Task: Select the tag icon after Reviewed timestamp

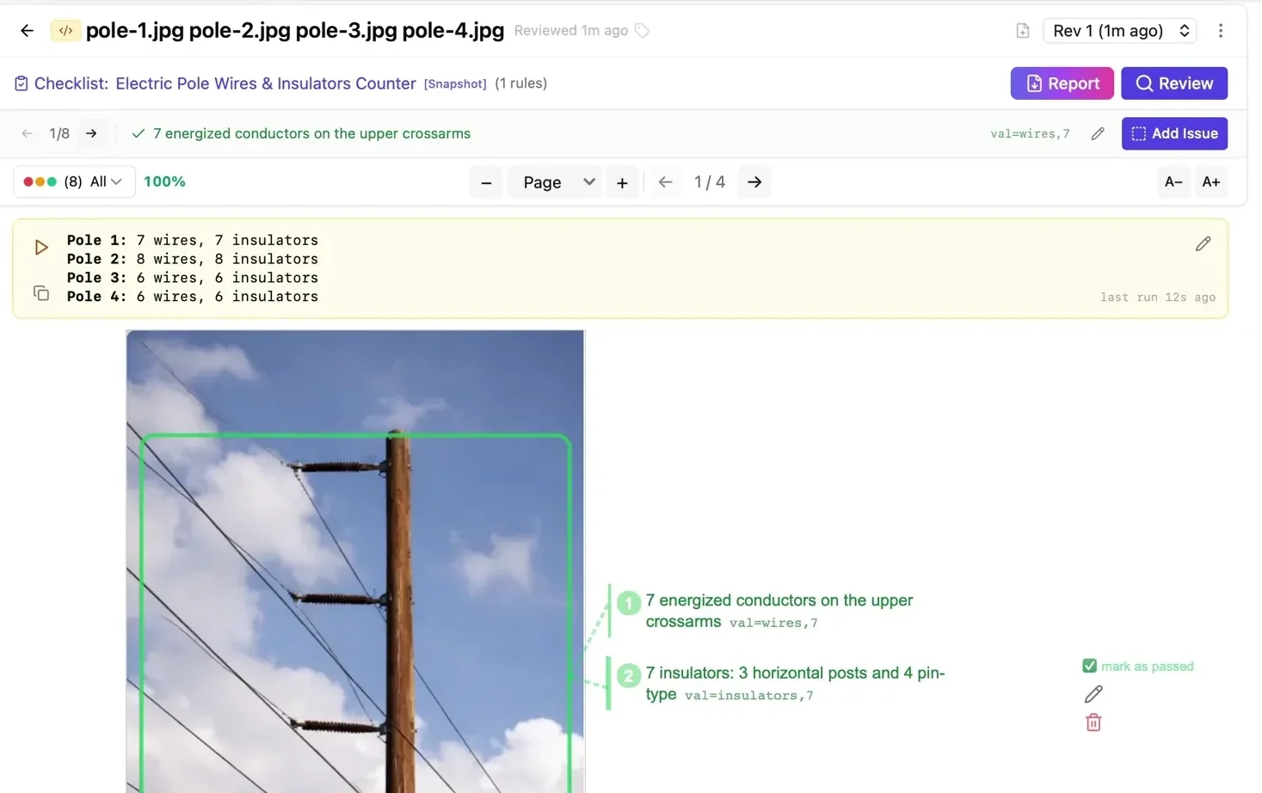Action: (x=642, y=29)
